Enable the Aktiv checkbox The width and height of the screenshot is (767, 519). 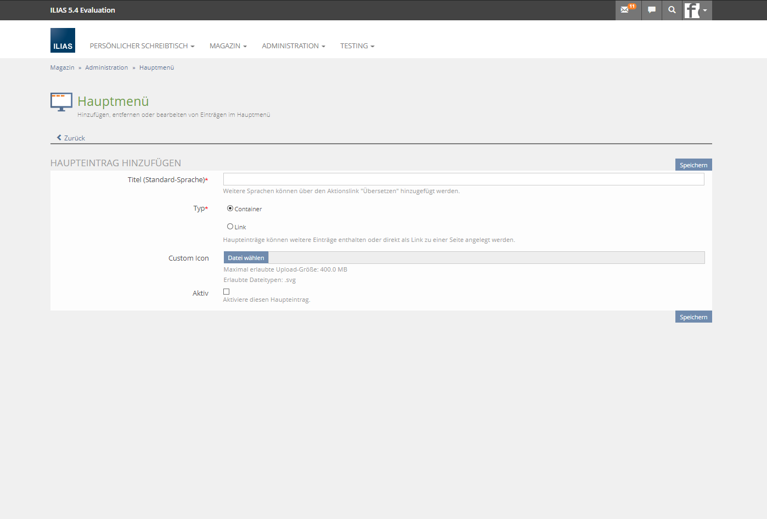click(226, 292)
